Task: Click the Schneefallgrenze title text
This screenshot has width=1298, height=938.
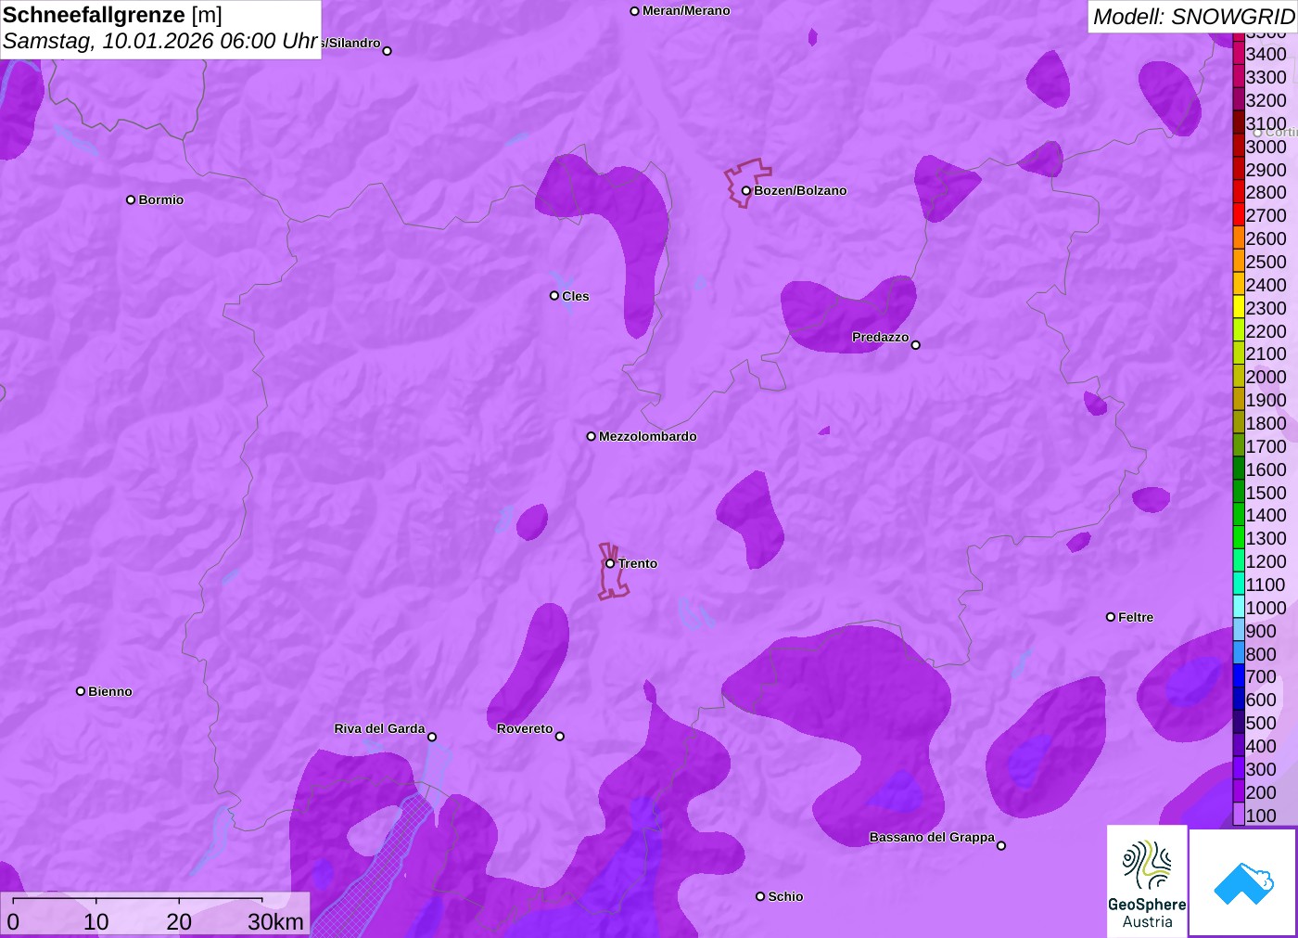Action: [x=94, y=15]
